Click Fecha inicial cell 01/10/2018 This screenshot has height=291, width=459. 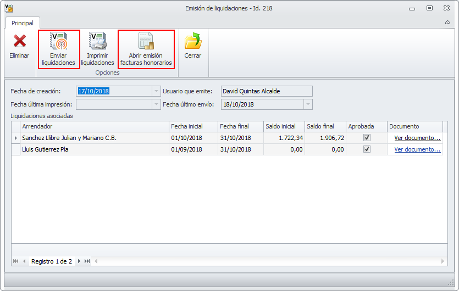[193, 138]
